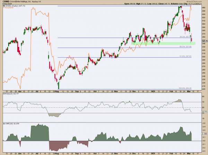Click the 50.0%: 327.69 Fibonacci label
Screen dimensions: 208x155
coord(185,47)
